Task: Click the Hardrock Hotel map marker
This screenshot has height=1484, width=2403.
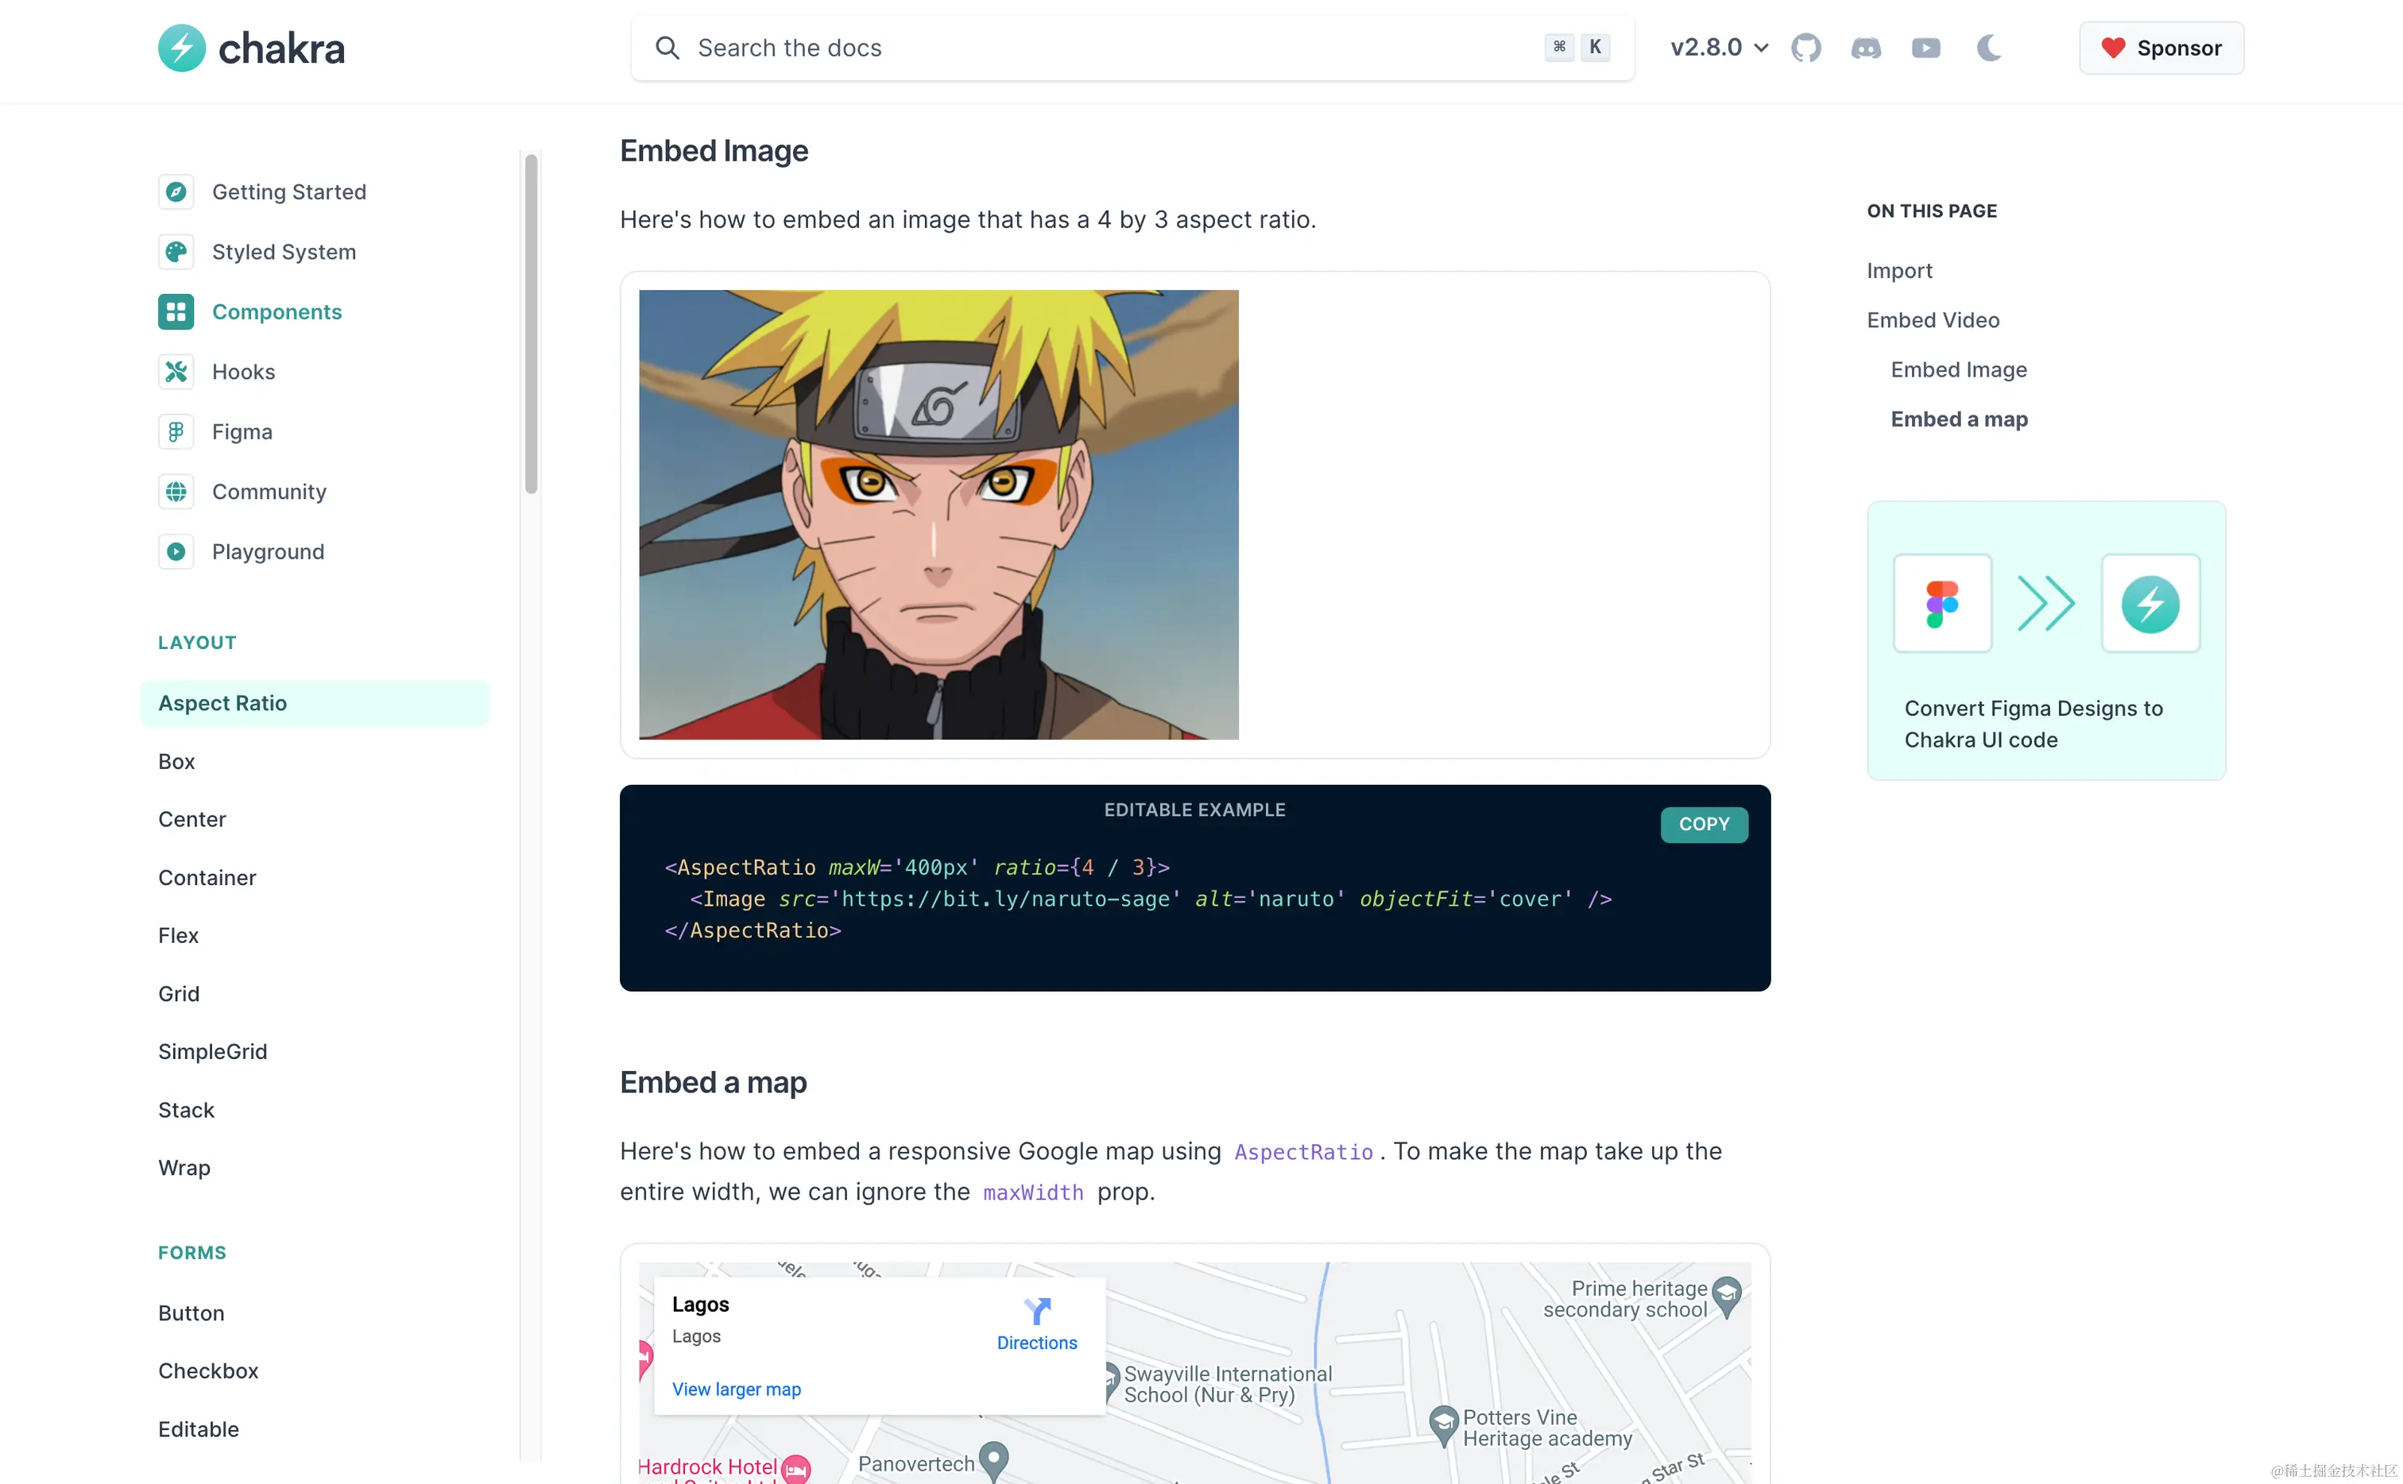Action: click(x=796, y=1468)
